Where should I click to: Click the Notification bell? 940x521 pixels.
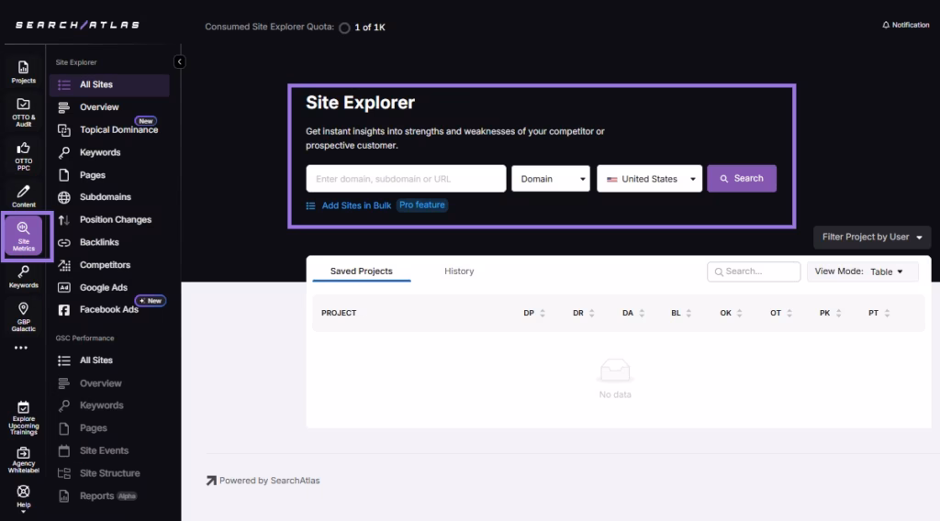click(905, 25)
